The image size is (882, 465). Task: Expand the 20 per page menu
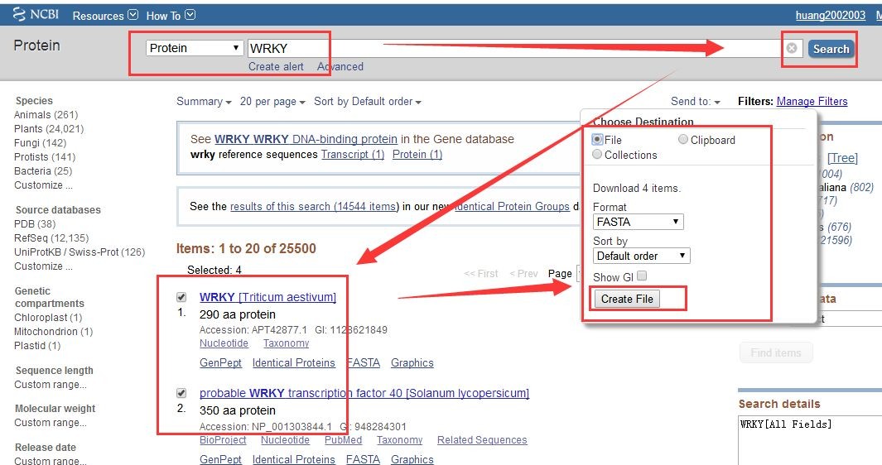click(272, 102)
